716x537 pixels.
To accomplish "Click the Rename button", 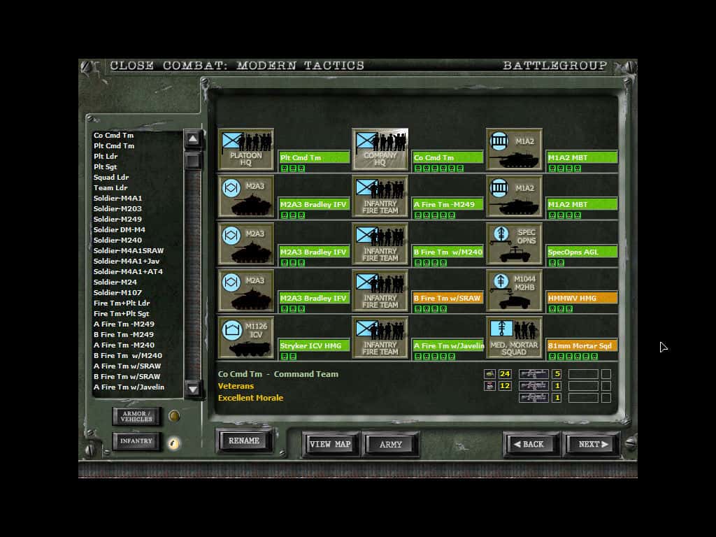I will [x=244, y=441].
